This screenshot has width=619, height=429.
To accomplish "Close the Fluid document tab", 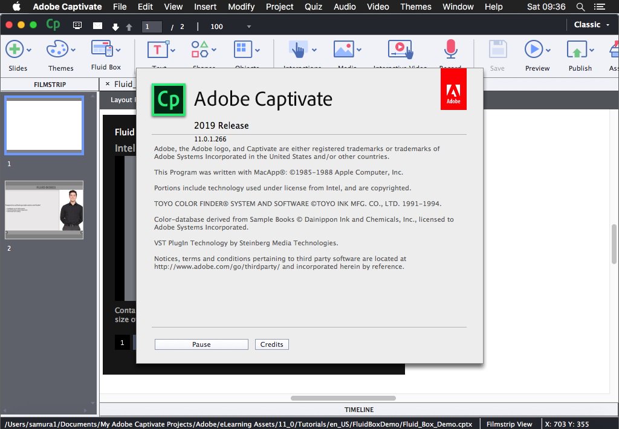I will click(108, 84).
